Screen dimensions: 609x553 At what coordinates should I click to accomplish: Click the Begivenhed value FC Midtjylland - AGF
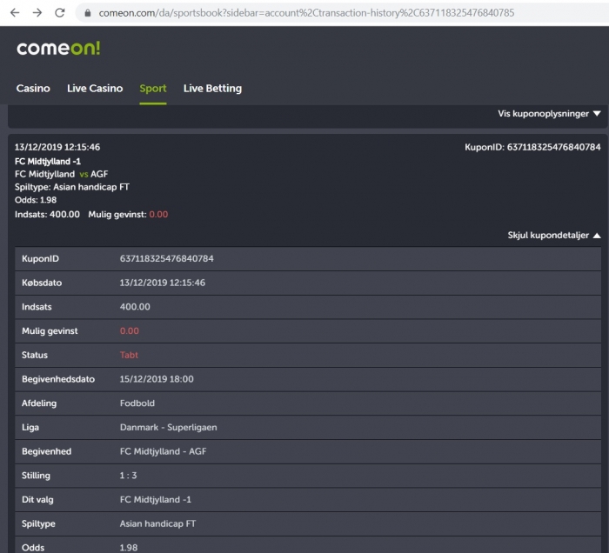(x=163, y=451)
